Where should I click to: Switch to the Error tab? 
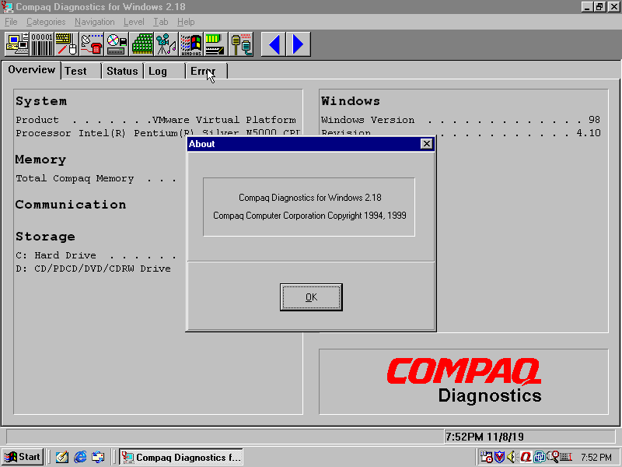pos(206,71)
